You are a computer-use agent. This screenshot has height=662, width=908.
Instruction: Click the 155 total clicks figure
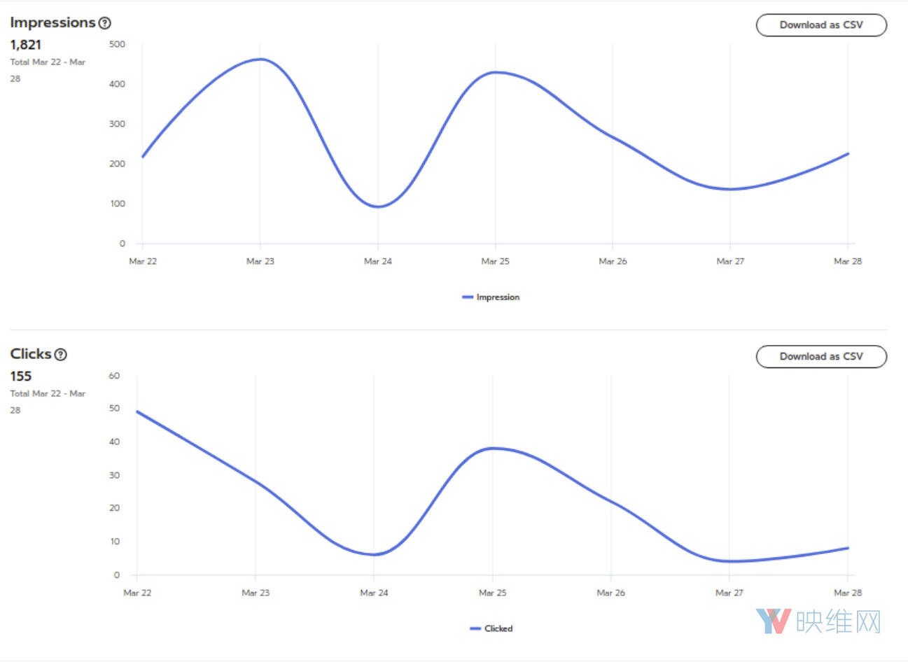click(21, 376)
